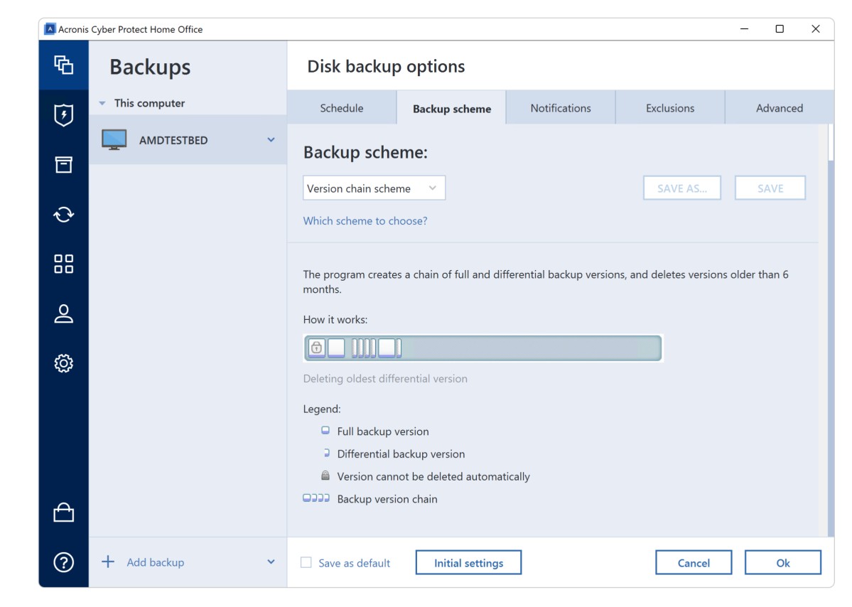The height and width of the screenshot is (607, 852).
Task: Click the Which scheme to choose link
Action: pos(365,221)
